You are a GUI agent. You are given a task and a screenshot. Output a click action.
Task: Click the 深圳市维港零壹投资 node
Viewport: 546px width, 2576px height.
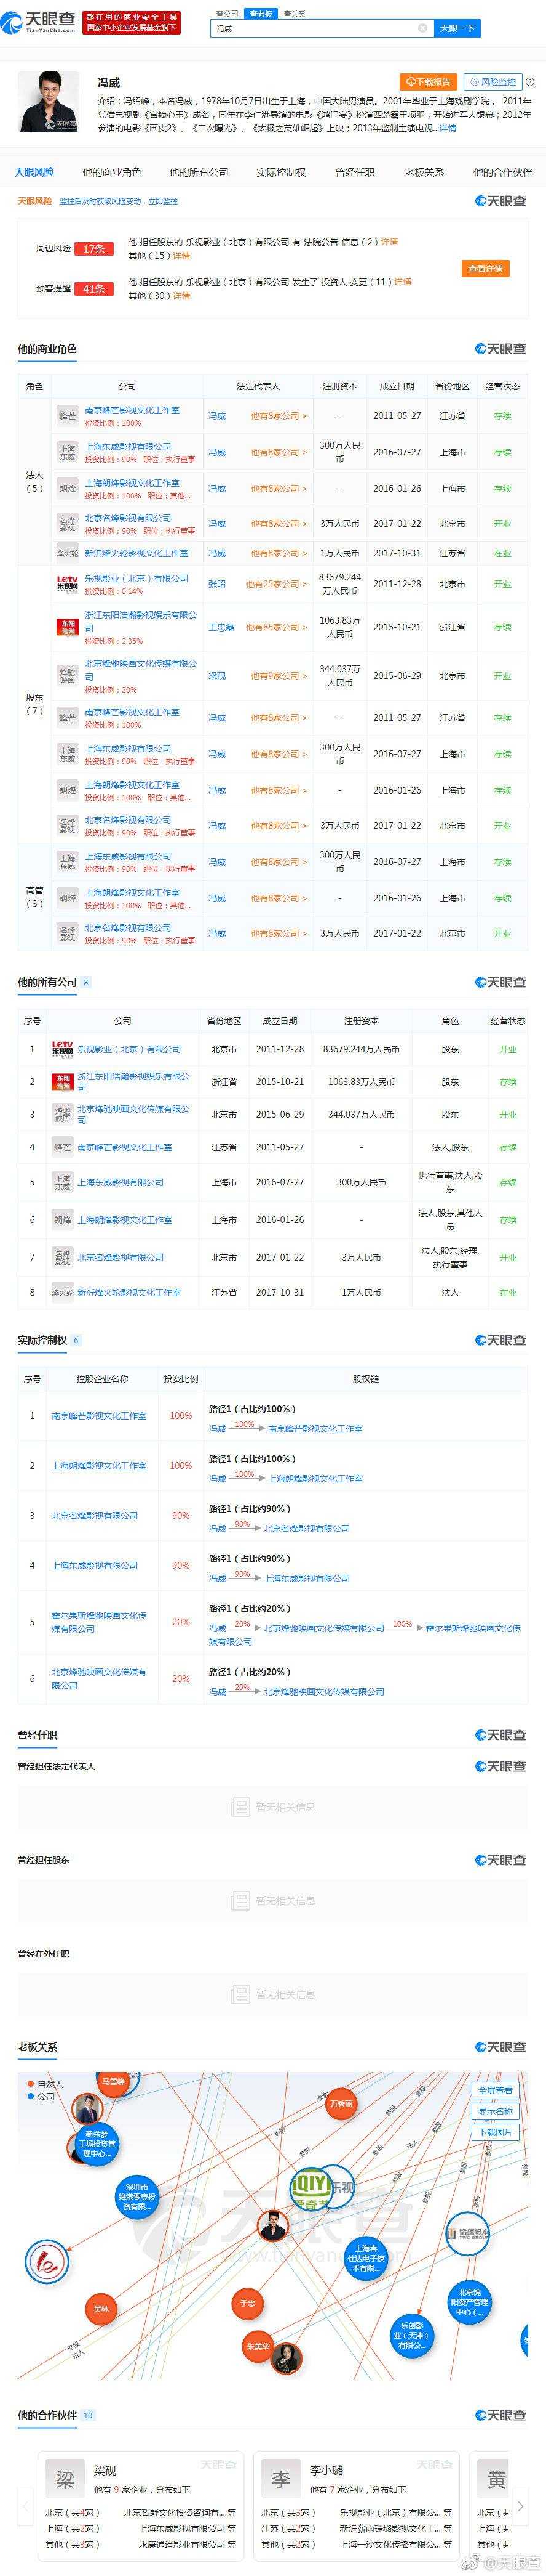coord(136,2196)
